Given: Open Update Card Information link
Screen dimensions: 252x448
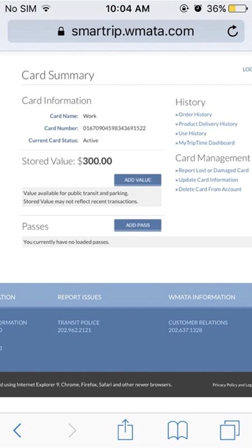Looking at the screenshot, I should point(207,180).
